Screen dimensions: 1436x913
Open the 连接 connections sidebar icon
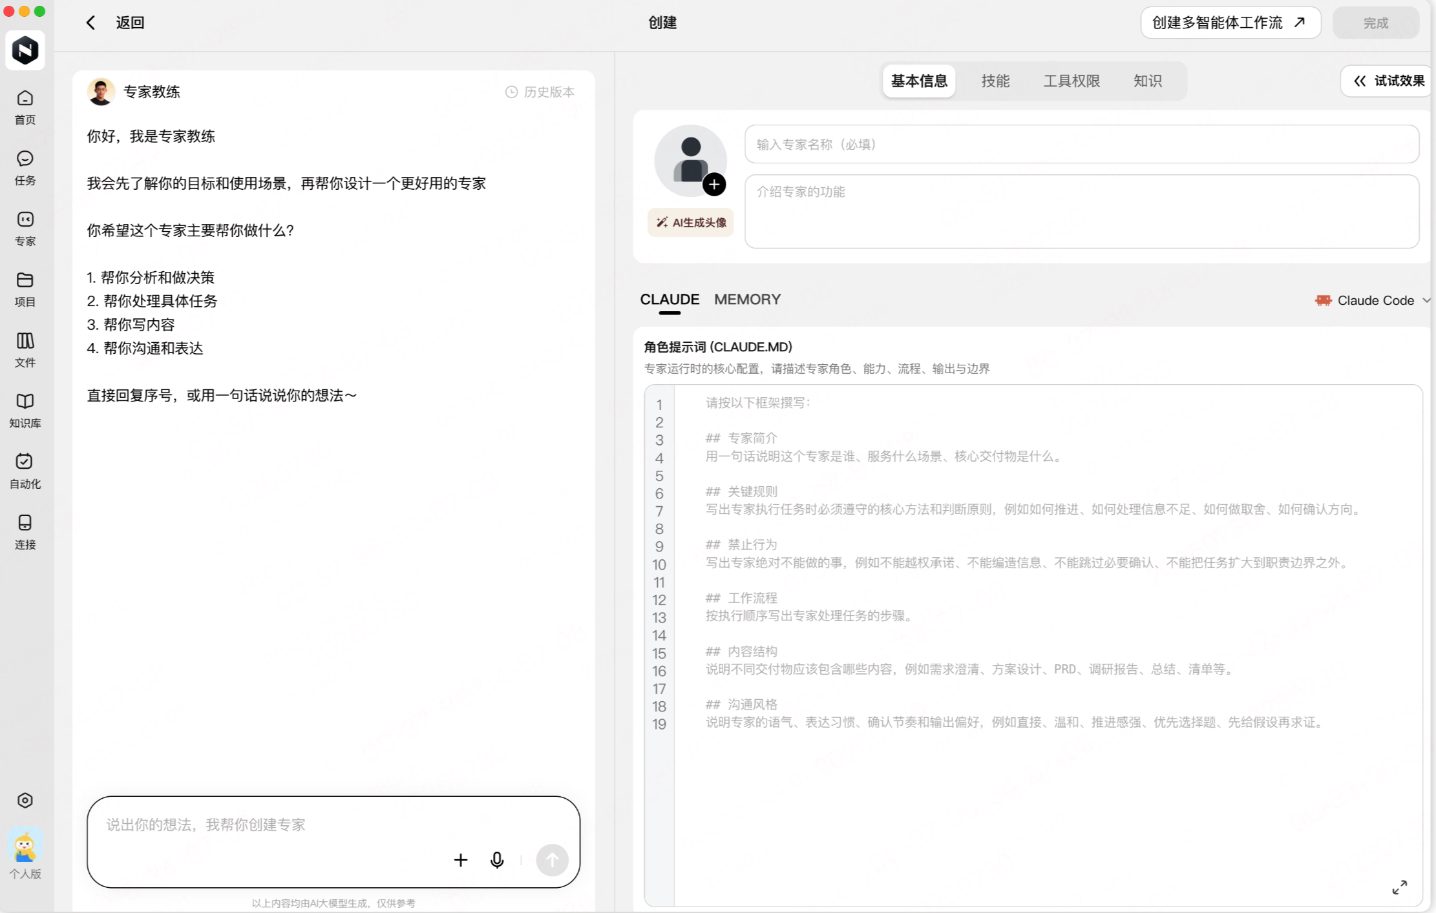25,532
